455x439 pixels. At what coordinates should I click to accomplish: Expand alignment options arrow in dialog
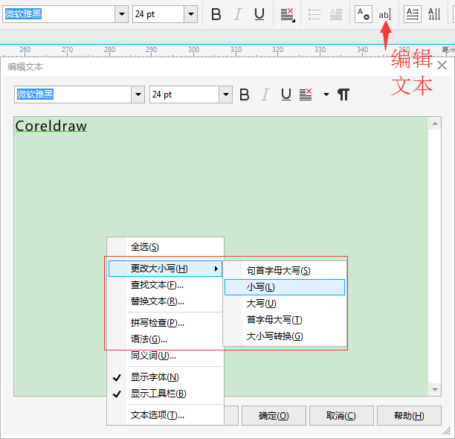coord(326,94)
